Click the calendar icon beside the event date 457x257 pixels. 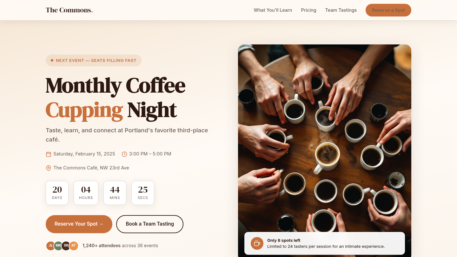point(49,154)
